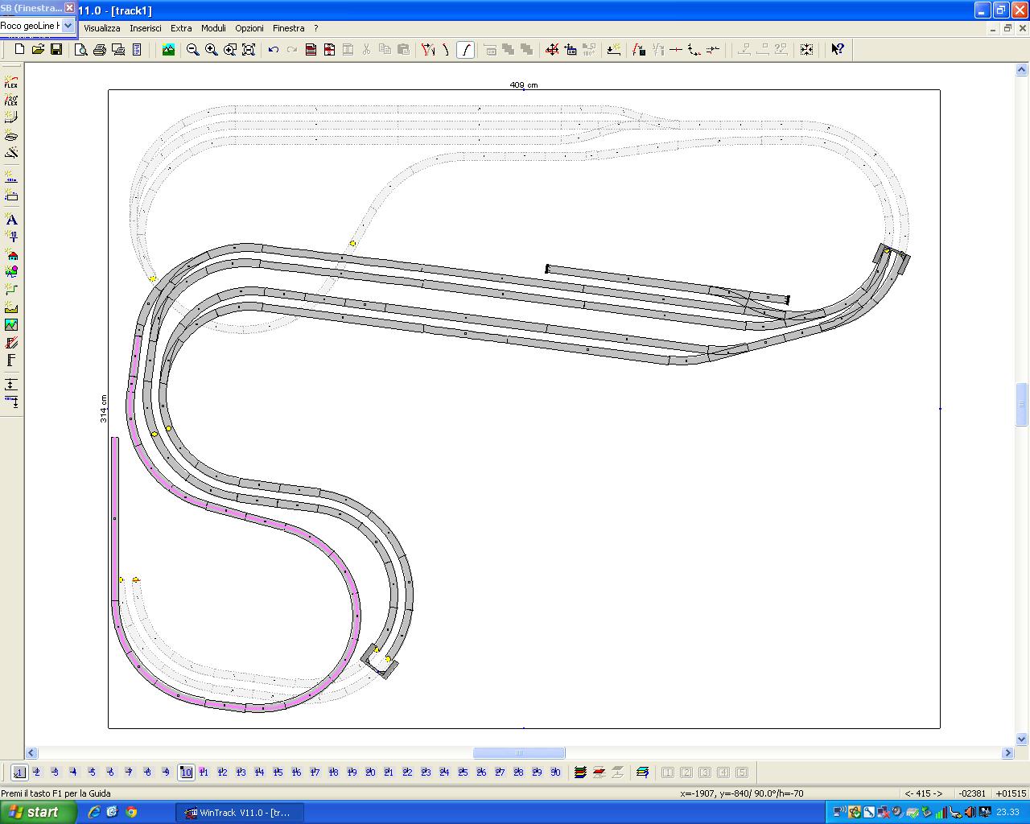The width and height of the screenshot is (1030, 824).
Task: Toggle the active curved track tool
Action: (465, 49)
